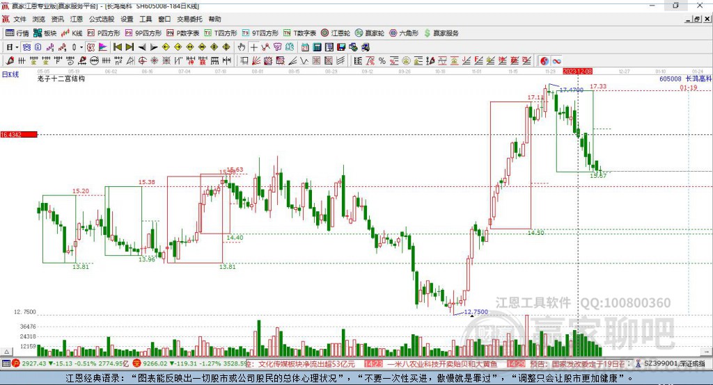713x385 pixels.
Task: Switch to the K线 chart view
Action: pyautogui.click(x=72, y=33)
